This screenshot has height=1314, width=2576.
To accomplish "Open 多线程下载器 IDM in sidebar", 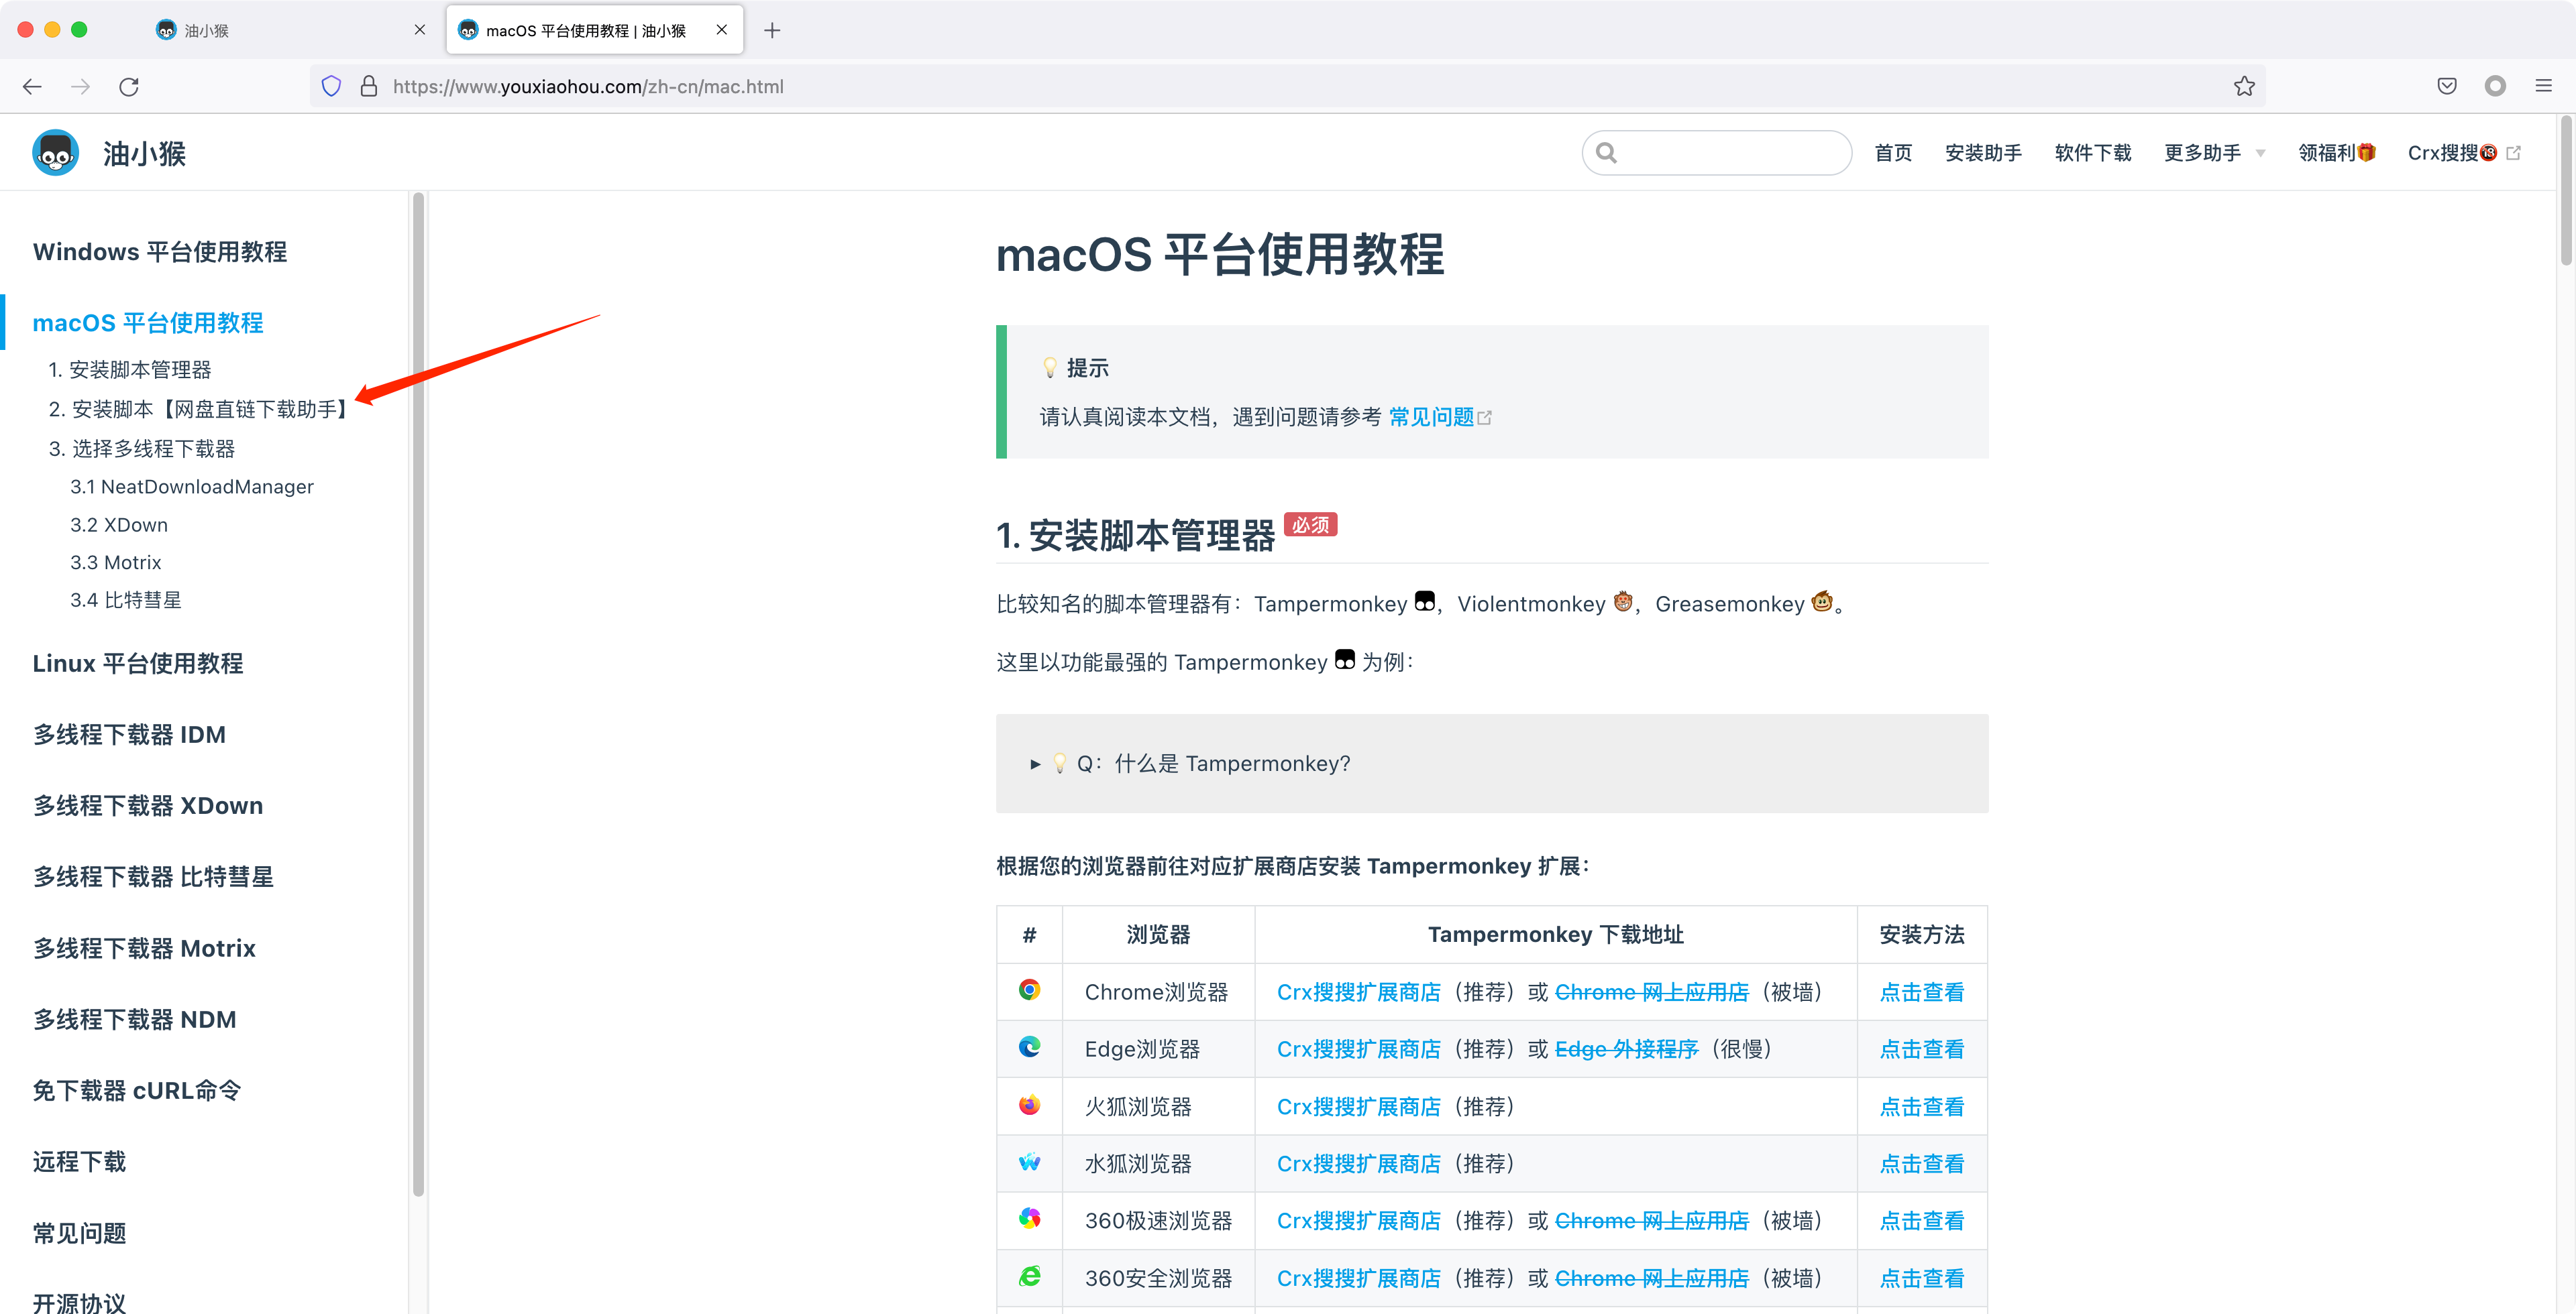I will coord(130,735).
